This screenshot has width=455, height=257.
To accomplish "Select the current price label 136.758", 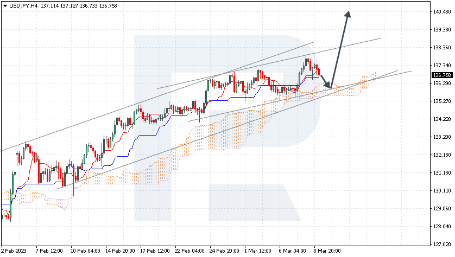I will point(442,75).
